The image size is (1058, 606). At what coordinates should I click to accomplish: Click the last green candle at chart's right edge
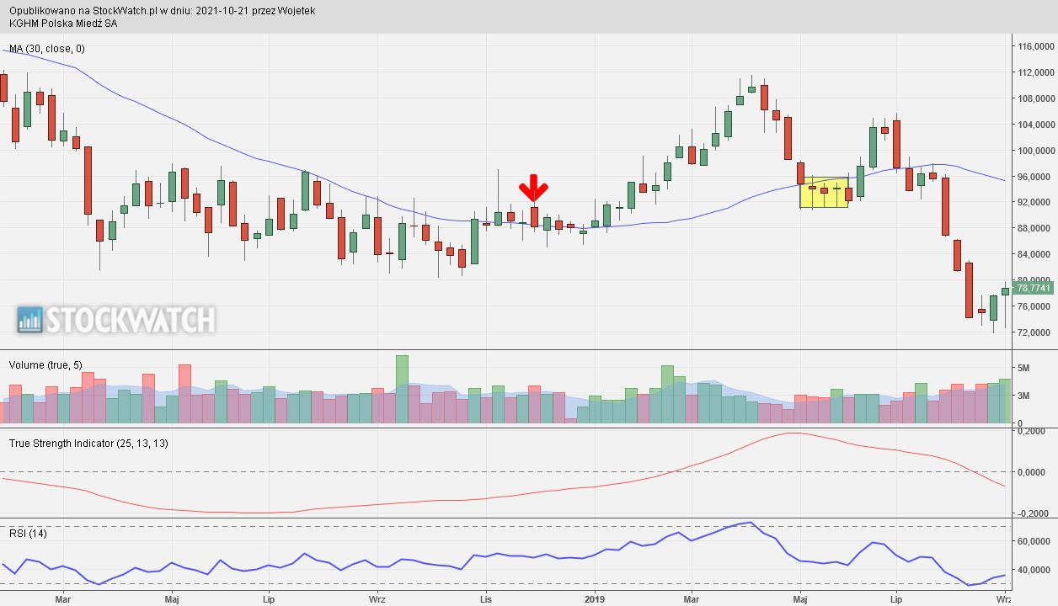pos(1005,291)
